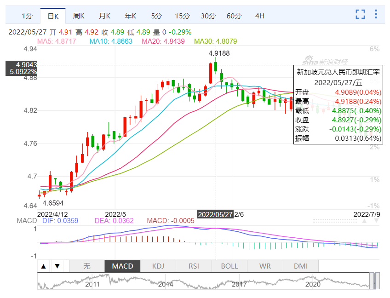Click the 开盘 4.9089 tooltip row
Image resolution: width=390 pixels, height=298 pixels.
click(x=338, y=92)
